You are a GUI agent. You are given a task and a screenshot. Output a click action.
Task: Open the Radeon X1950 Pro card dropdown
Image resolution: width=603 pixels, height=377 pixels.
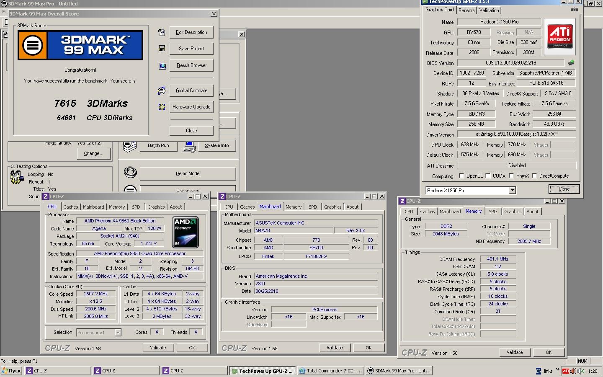click(x=512, y=191)
